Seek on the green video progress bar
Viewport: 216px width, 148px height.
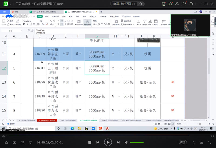[108, 136]
